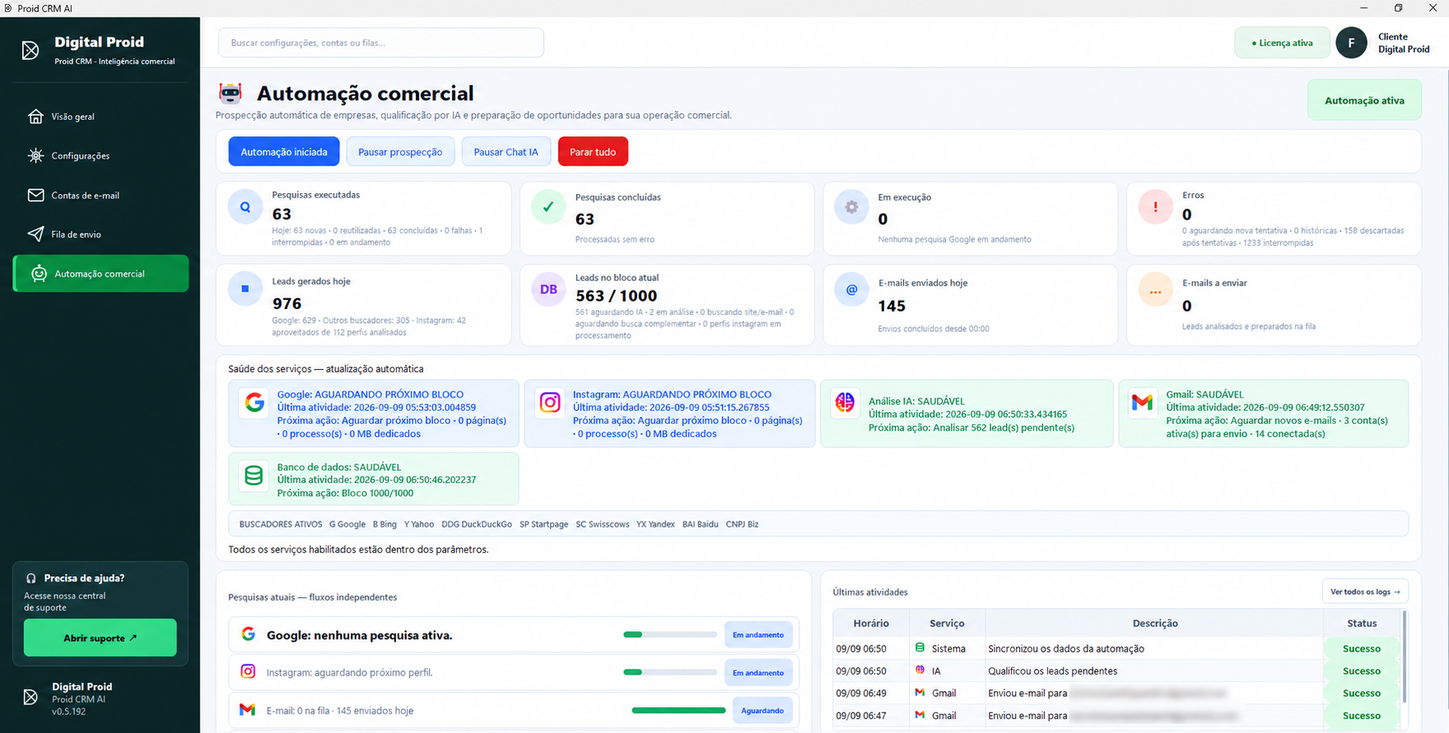
Task: Click DDG DuckDuckGo in buscadores ativos
Action: 477,524
